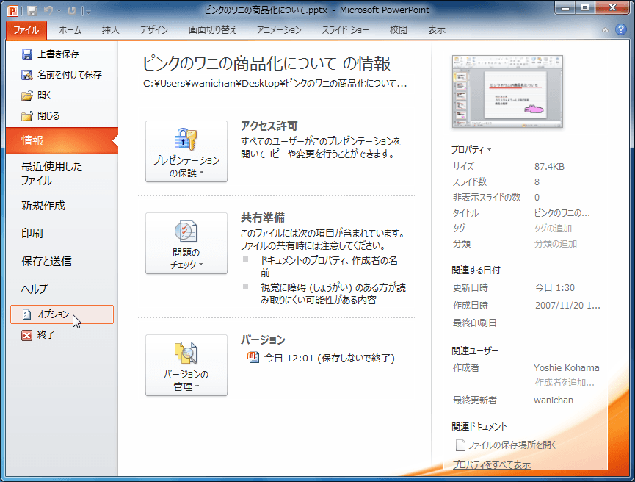Viewport: 635px width, 482px height.
Task: Open the 保存と送信 page
Action: (46, 261)
